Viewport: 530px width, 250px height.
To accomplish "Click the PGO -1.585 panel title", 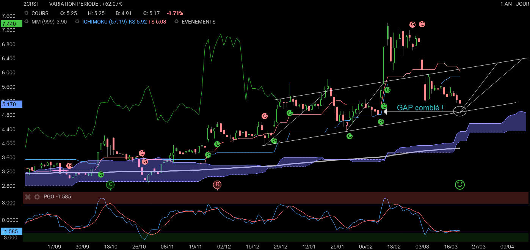I will pyautogui.click(x=58, y=197).
